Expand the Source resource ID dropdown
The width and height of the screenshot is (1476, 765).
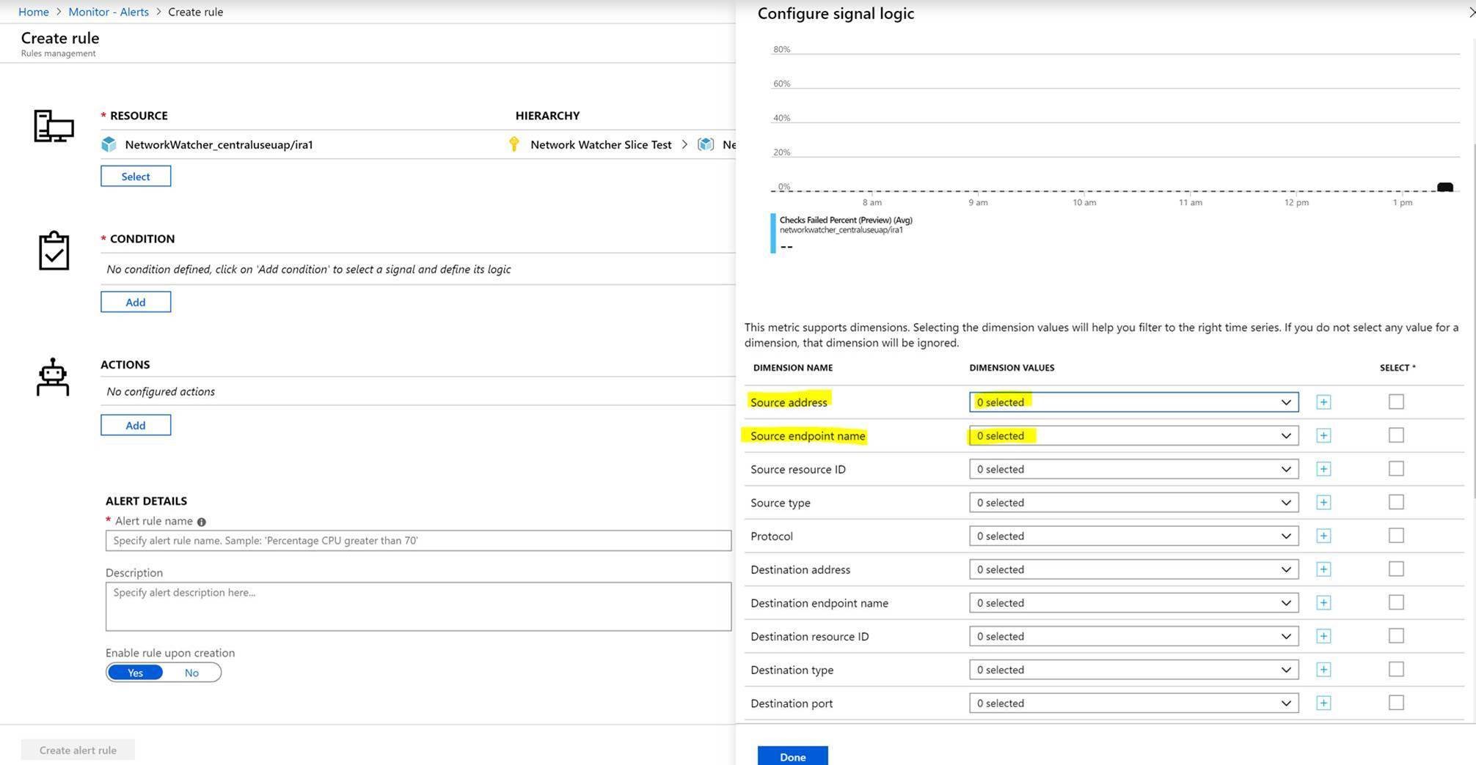click(x=1133, y=469)
